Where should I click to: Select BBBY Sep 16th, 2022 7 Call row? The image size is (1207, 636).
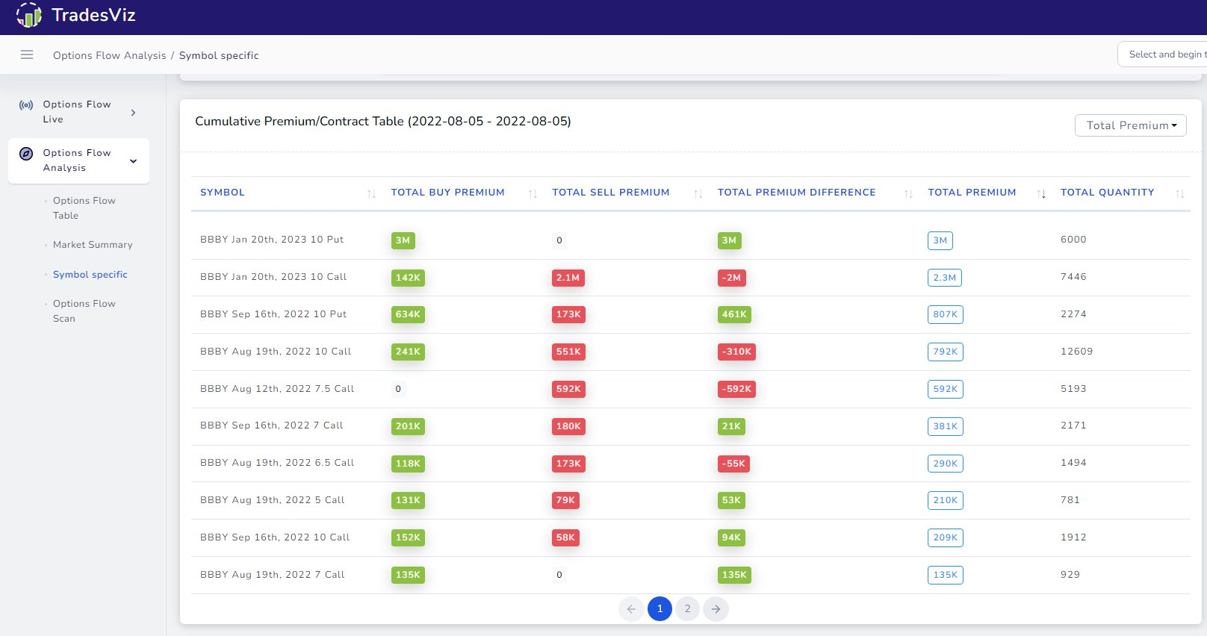690,426
